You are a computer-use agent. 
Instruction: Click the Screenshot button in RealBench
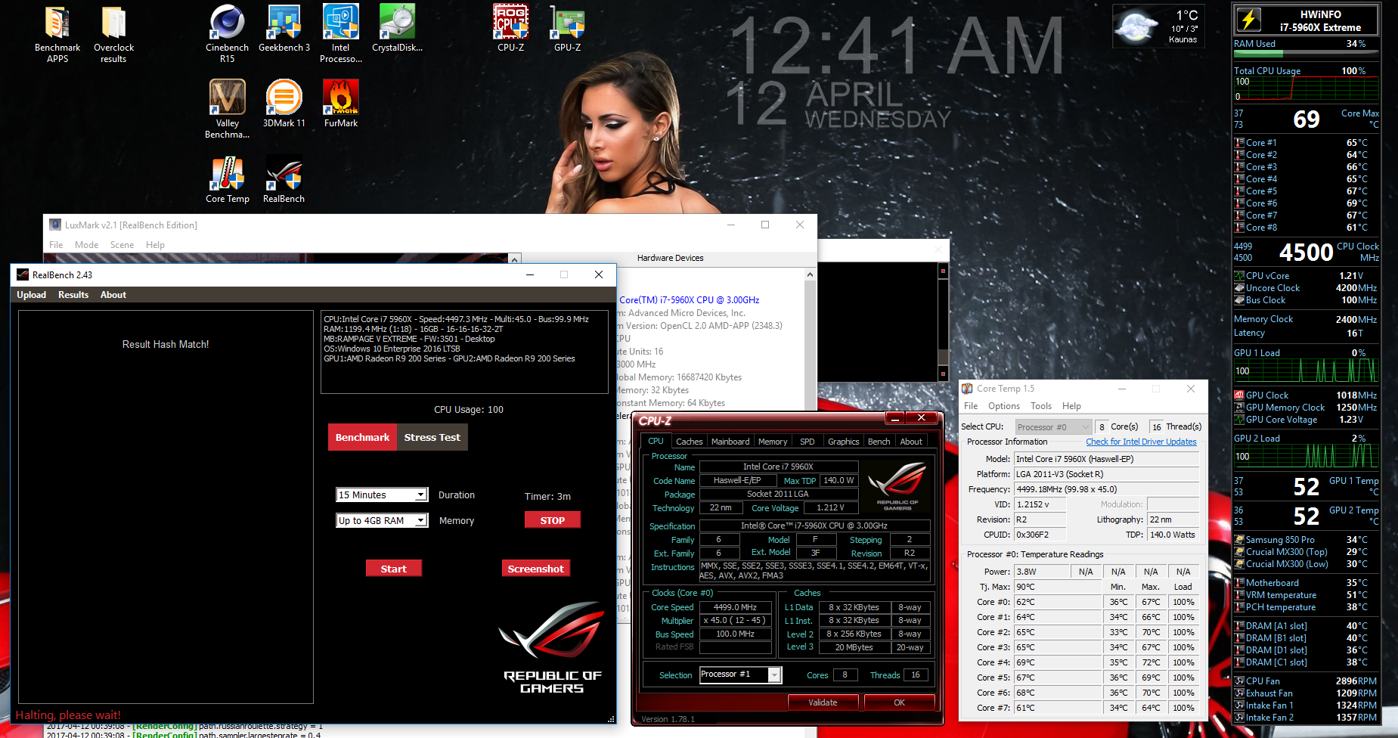point(535,569)
